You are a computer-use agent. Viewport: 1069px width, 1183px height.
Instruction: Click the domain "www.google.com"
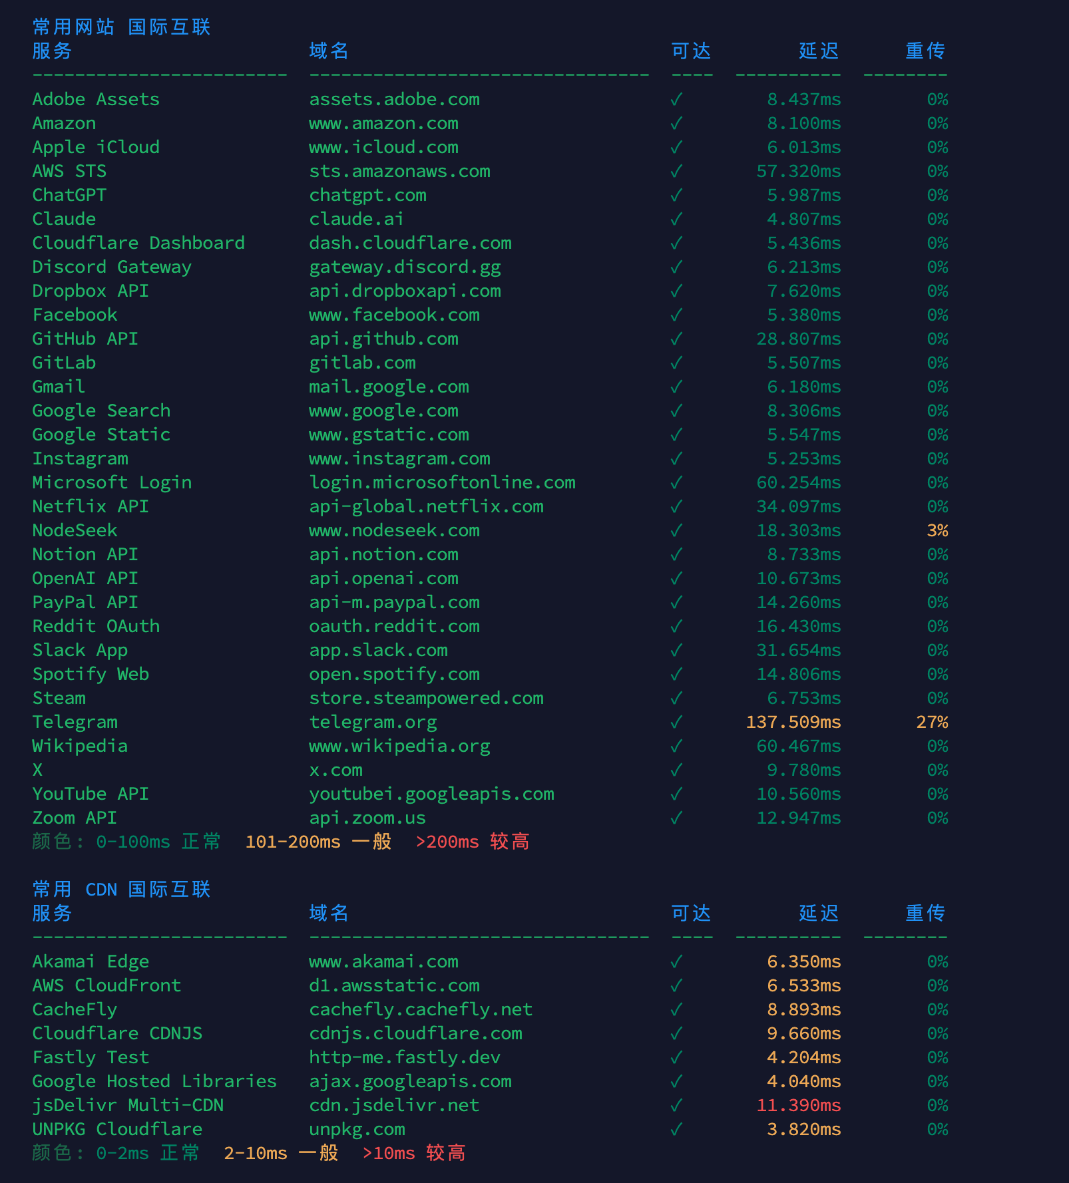384,411
